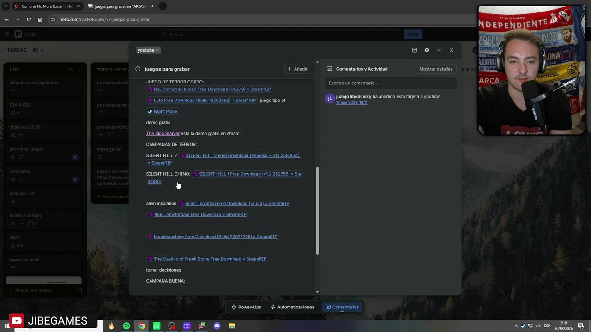Viewport: 591px width, 332px height.
Task: Open Discord from the taskbar
Action: pos(217,326)
